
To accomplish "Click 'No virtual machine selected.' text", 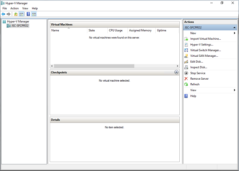I will coord(115,80).
